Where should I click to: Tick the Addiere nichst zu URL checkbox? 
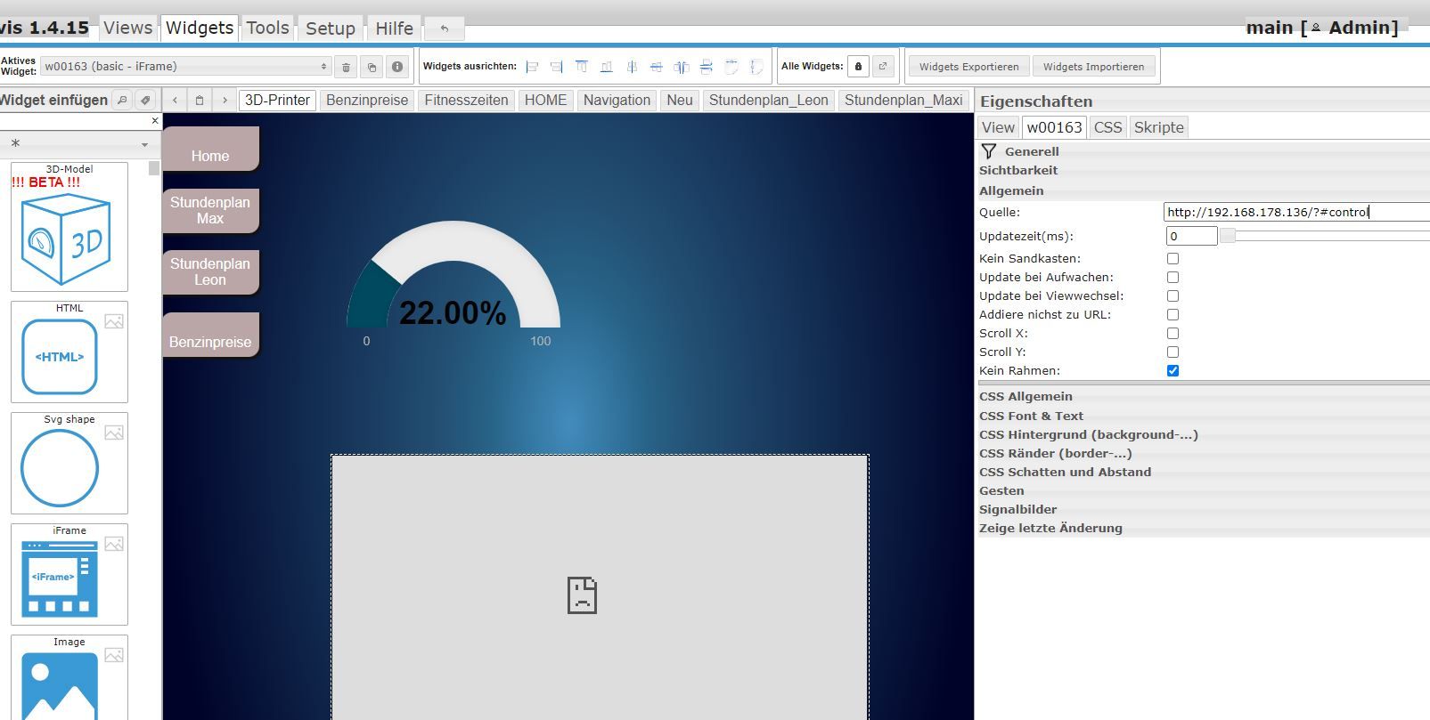coord(1173,315)
